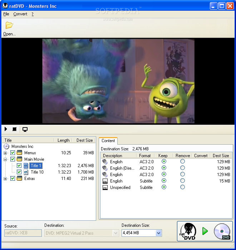Click the Unspecified subtitle icon
The height and width of the screenshot is (250, 236).
105,187
